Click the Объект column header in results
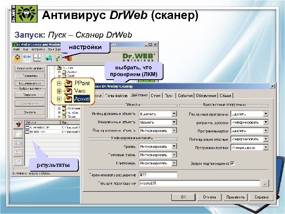 pyautogui.click(x=42, y=122)
